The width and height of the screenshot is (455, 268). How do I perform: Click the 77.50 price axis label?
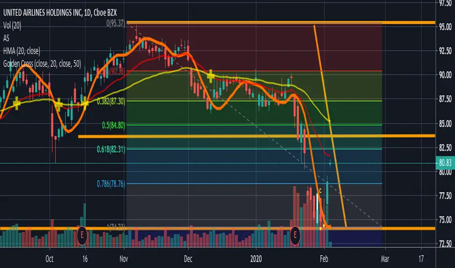[445, 196]
